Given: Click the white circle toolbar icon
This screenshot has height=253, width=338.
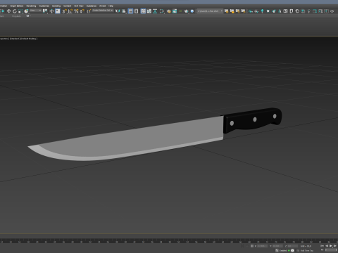Looking at the screenshot, I should 268,11.
